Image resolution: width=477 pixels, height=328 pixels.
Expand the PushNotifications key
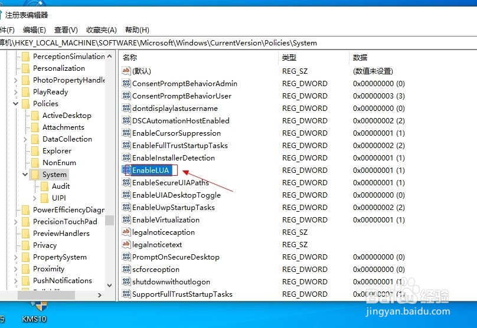16,281
